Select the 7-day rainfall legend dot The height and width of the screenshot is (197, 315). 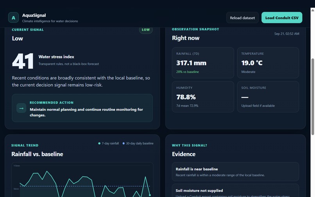(99, 143)
